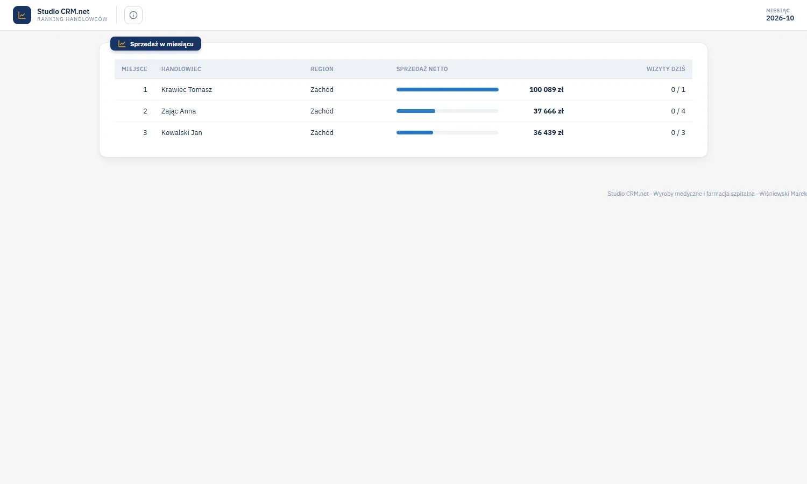Click rank number 2 in Miejsce column

click(x=145, y=111)
